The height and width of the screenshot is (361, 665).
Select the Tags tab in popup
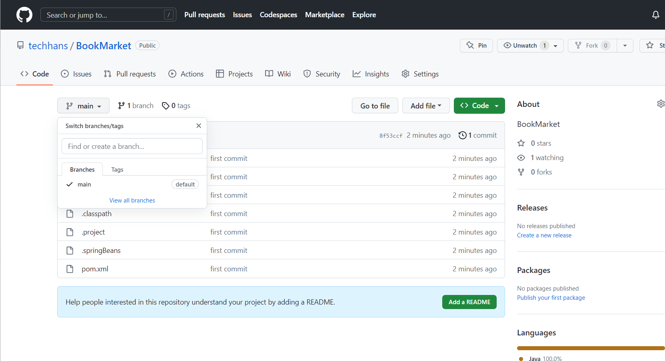(x=117, y=169)
